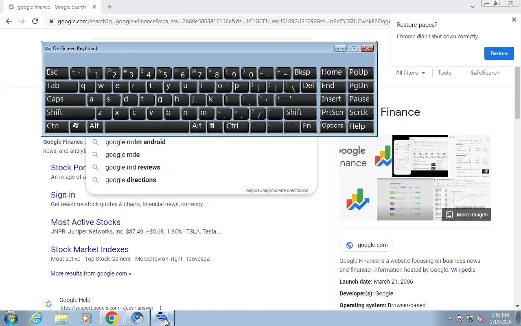Screen dimensions: 521x326
Task: Open the Most Active Stocks link
Action: tap(85, 222)
